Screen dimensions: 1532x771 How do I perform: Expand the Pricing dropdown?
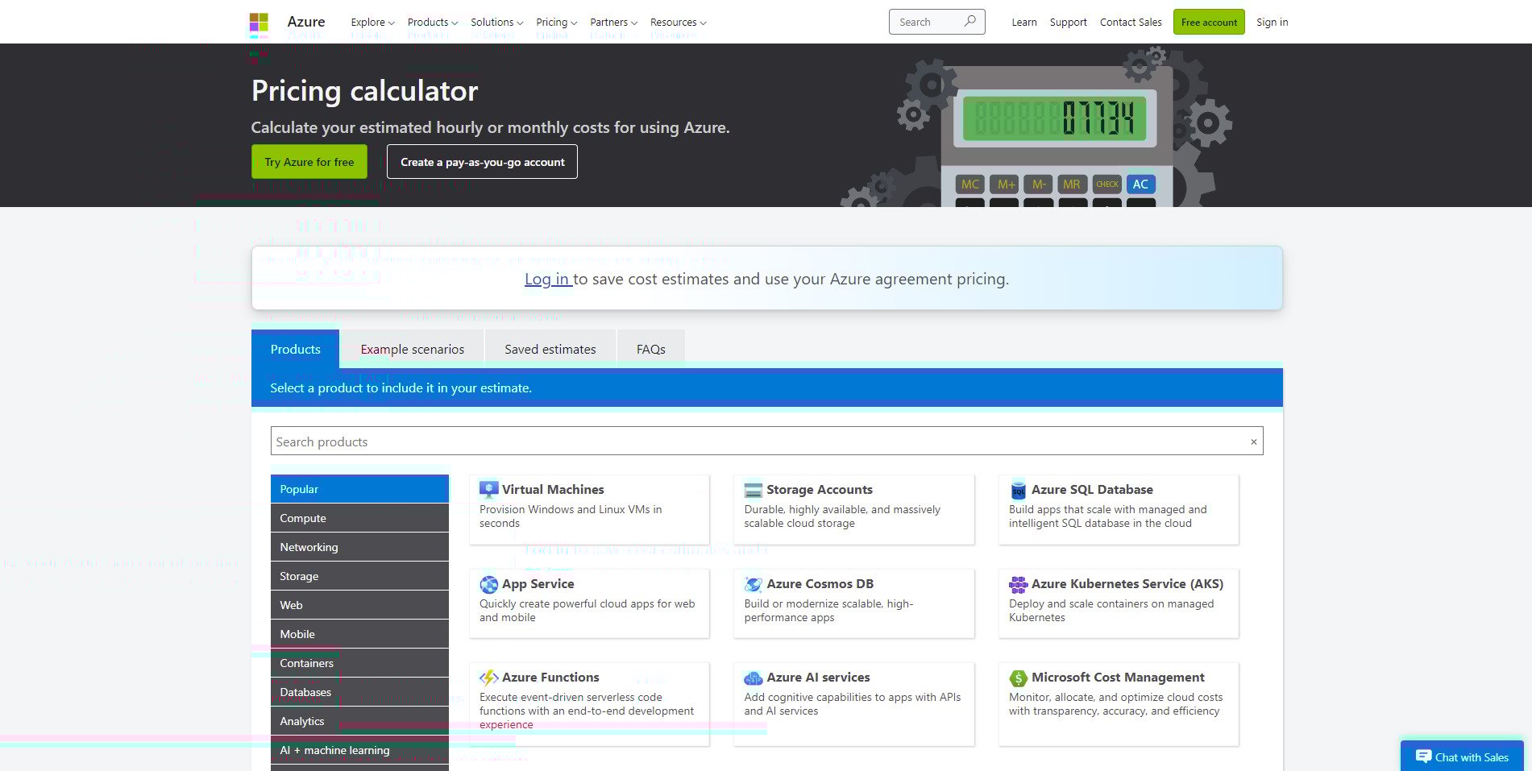click(556, 22)
